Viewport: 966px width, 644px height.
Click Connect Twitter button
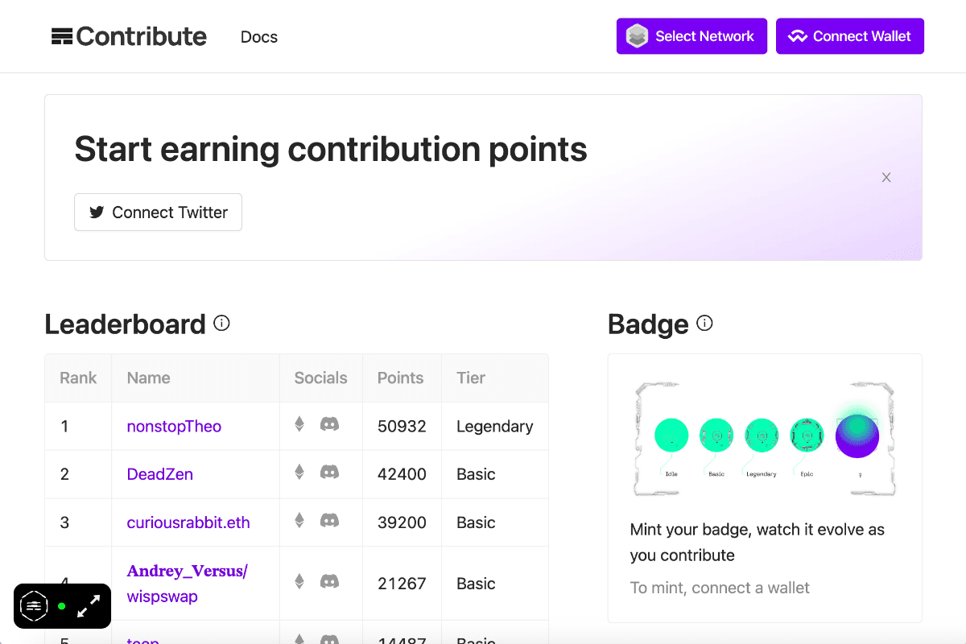[x=158, y=213]
